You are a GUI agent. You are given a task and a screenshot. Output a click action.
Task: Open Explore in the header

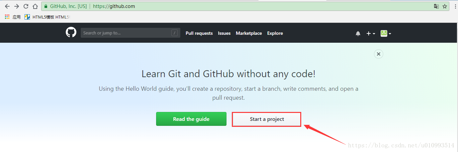275,33
